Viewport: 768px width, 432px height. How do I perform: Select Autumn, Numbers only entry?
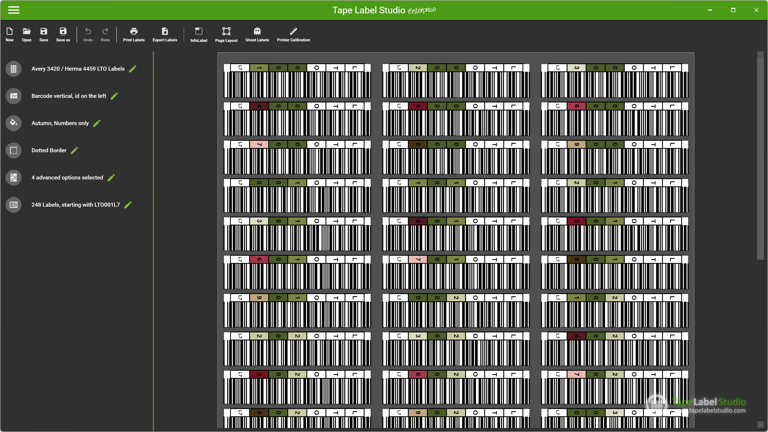60,123
